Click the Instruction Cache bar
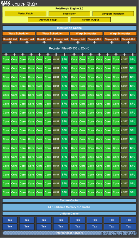 point(69,28)
